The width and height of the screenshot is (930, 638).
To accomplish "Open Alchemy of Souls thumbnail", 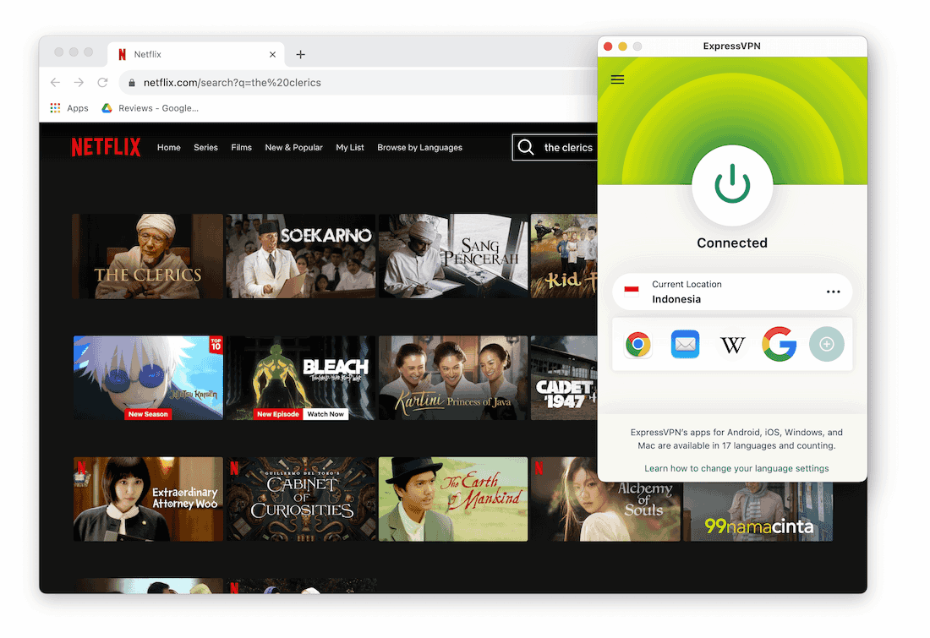I will pos(605,511).
